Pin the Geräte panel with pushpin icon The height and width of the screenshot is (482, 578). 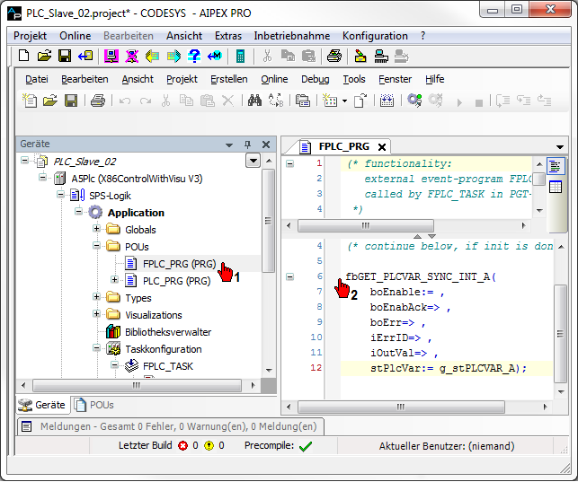pos(248,145)
